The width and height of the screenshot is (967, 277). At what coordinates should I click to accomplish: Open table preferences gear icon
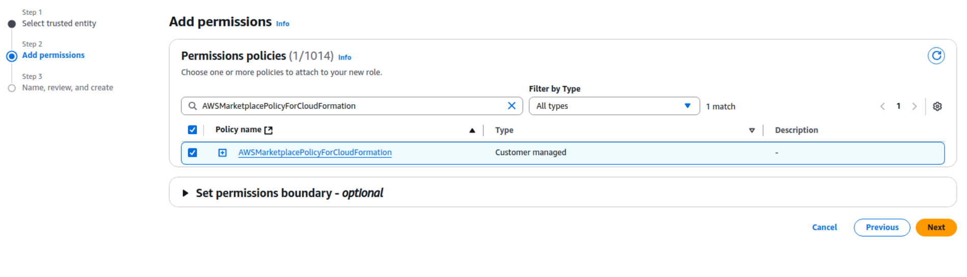(x=937, y=106)
